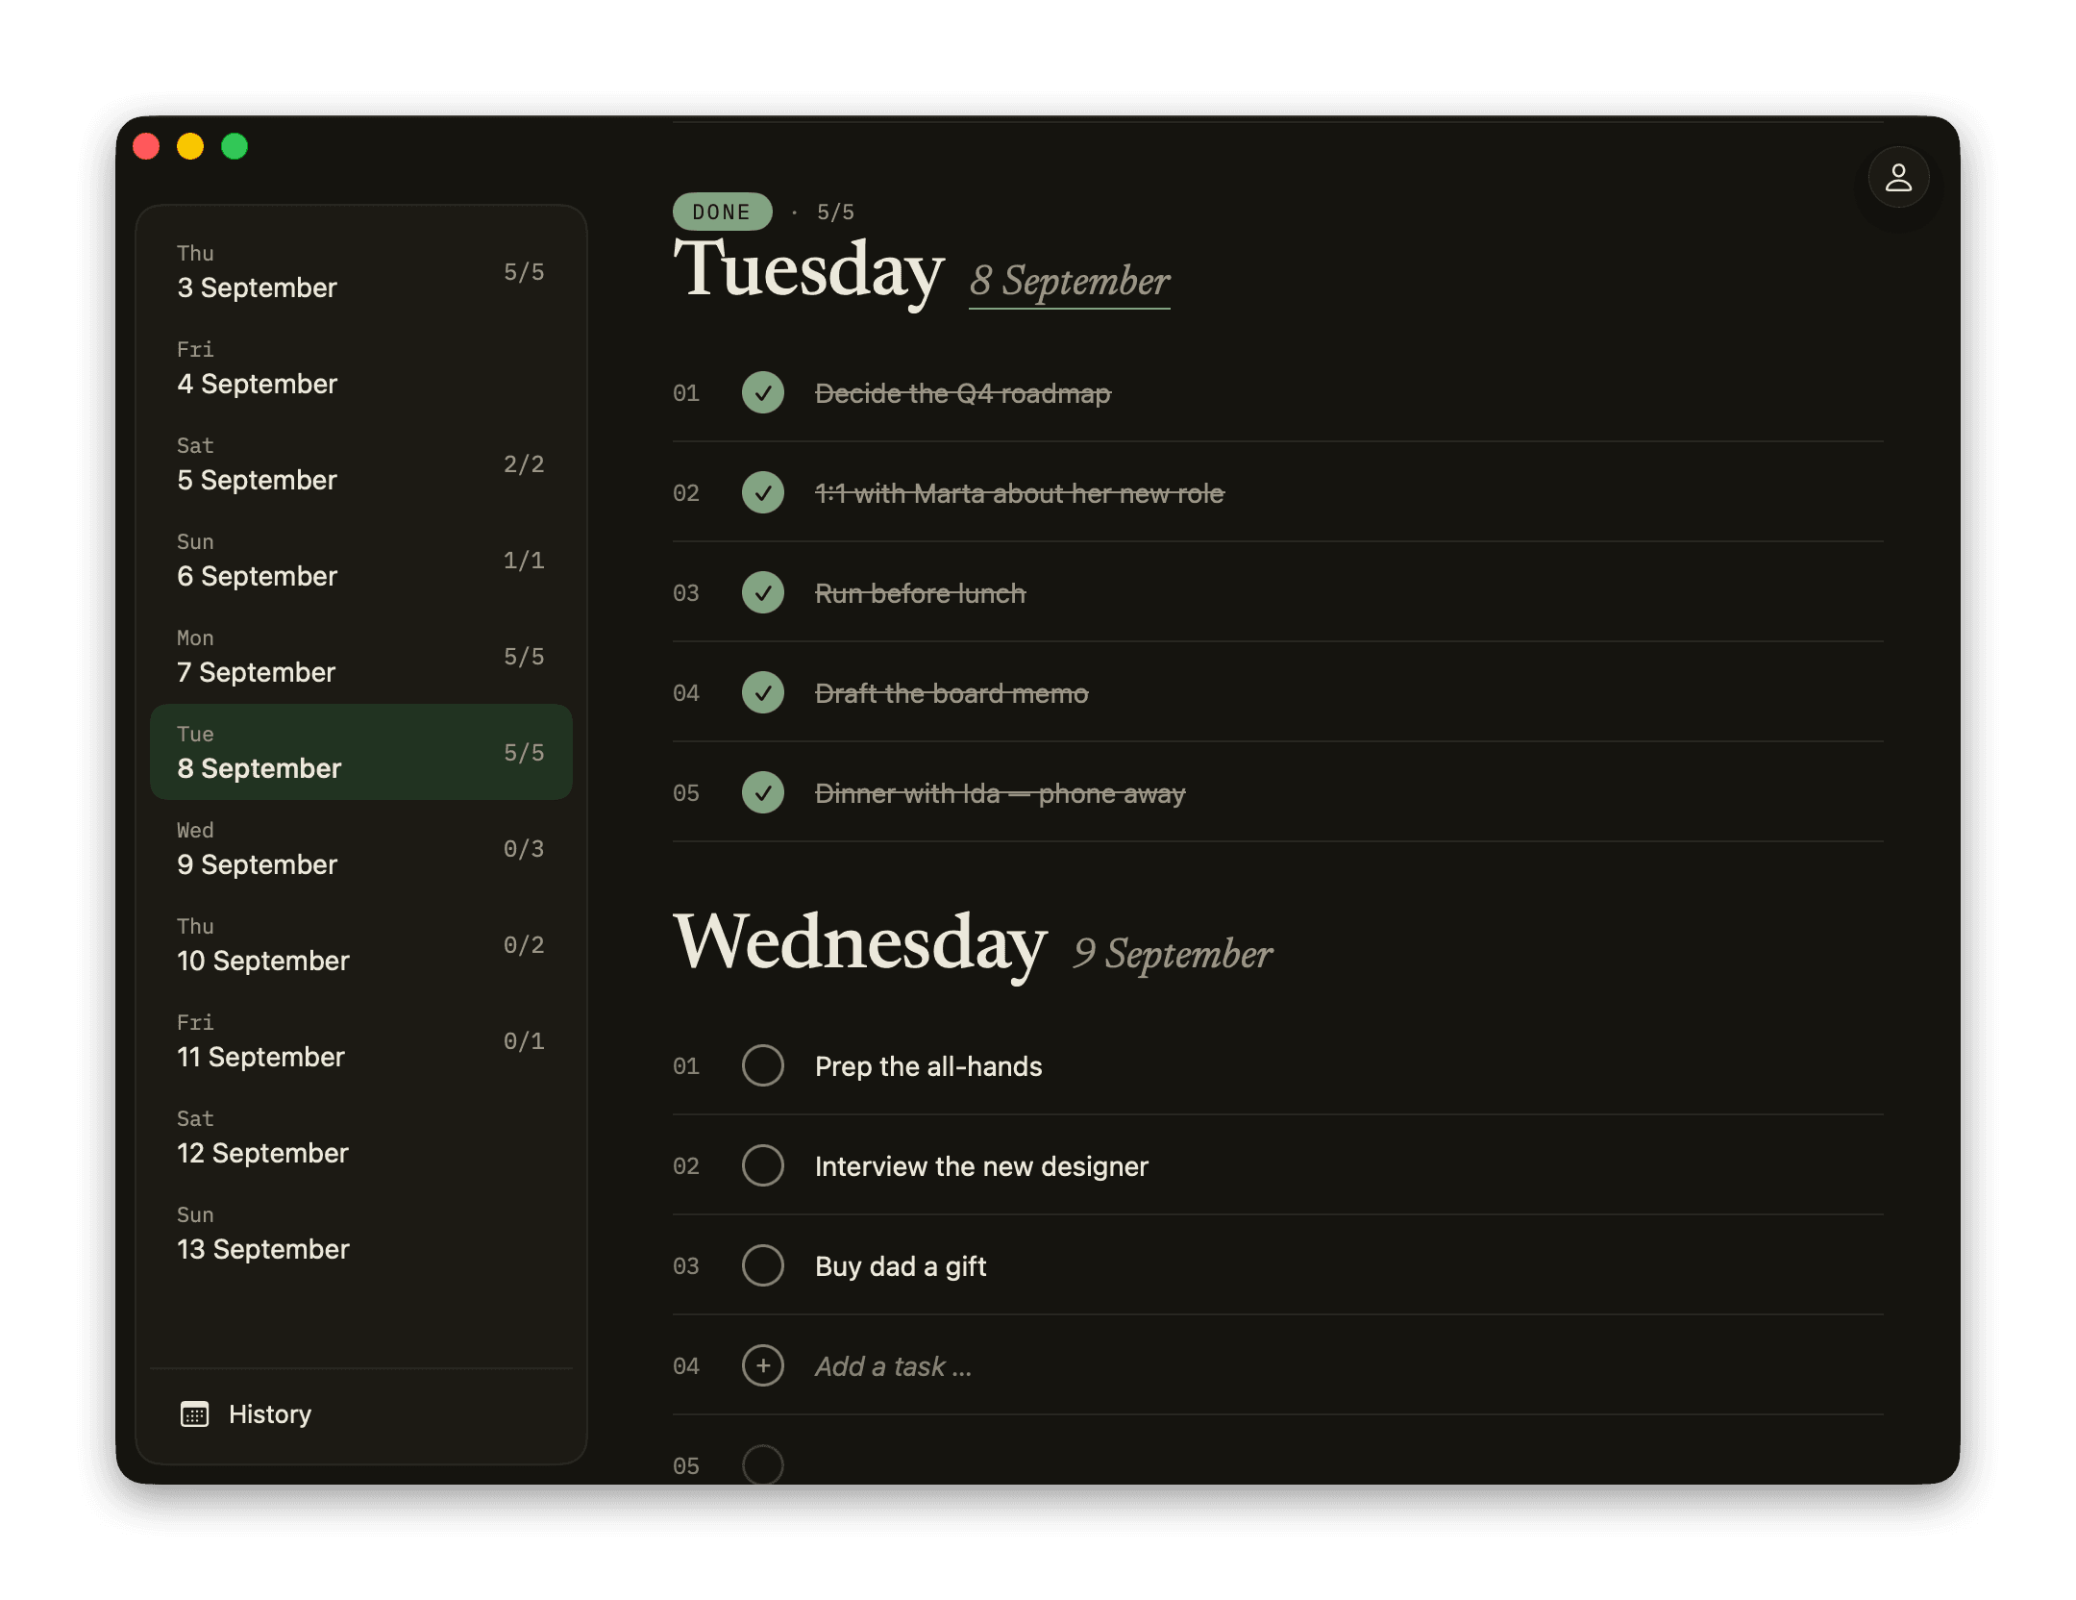The image size is (2076, 1600).
Task: Click the History calendar icon
Action: click(x=194, y=1413)
